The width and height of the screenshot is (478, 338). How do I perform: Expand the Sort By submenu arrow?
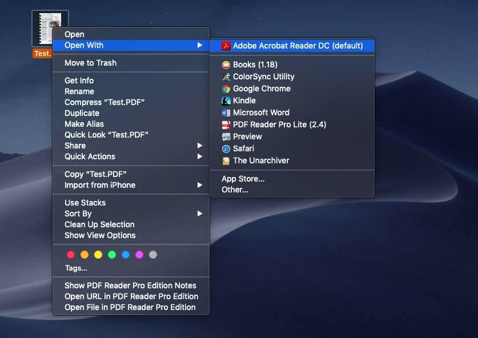[200, 214]
